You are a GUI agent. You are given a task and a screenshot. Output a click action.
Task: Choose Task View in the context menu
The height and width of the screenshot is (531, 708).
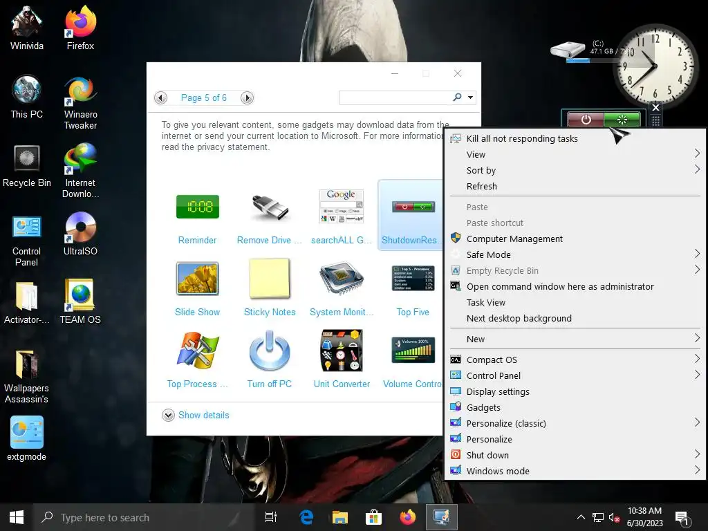575,303
